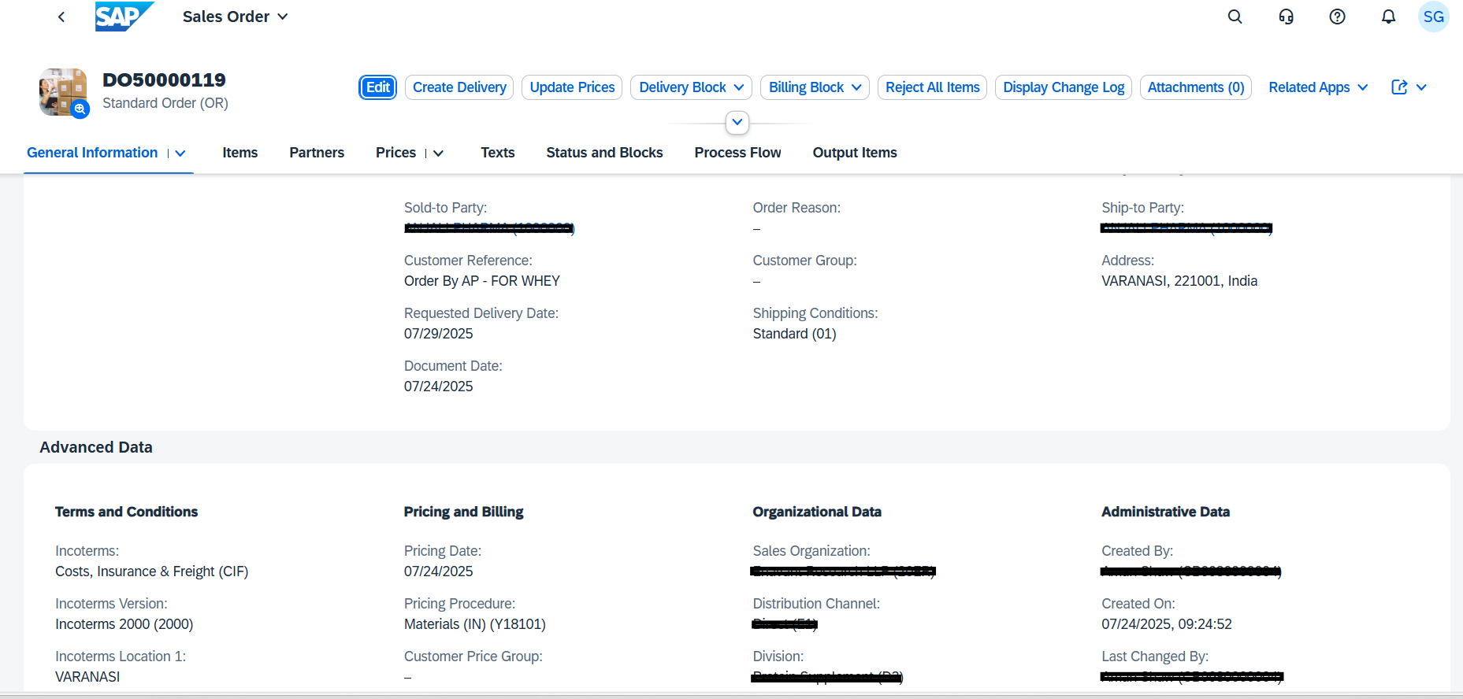Click the share export icon
Screen dimensions: 1463x699
point(1399,87)
